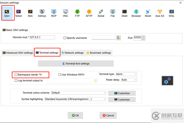Image resolution: width=184 pixels, height=123 pixels.
Task: Select the SSH session type icon
Action: click(7, 13)
